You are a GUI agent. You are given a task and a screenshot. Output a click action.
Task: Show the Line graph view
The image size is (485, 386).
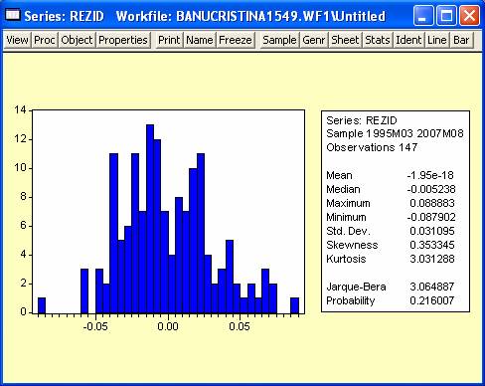437,40
